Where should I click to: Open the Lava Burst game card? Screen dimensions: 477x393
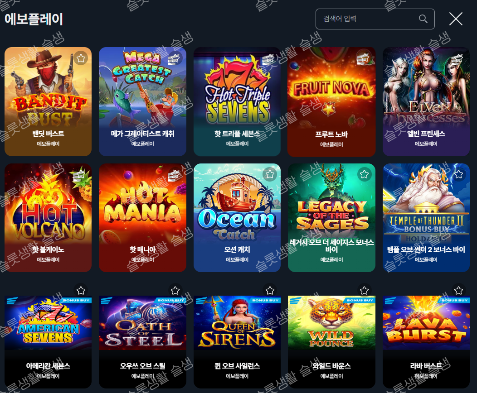[x=426, y=342]
